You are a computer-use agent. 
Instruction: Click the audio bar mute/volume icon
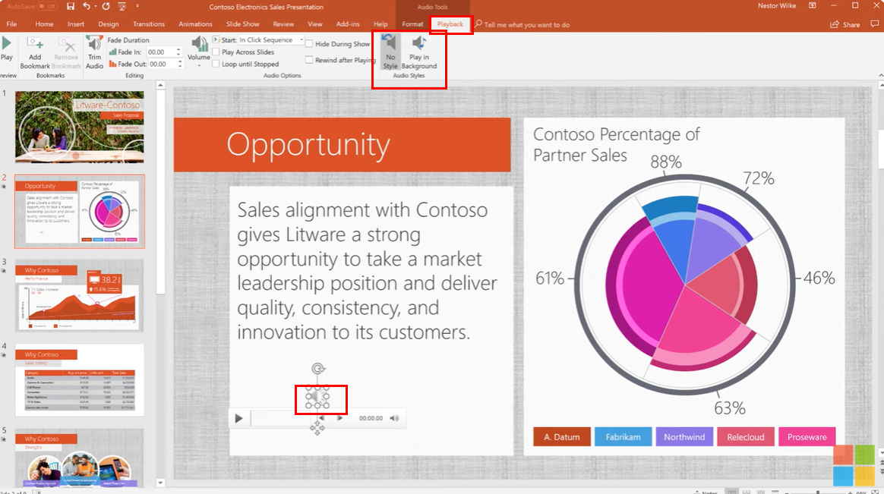[x=394, y=418]
